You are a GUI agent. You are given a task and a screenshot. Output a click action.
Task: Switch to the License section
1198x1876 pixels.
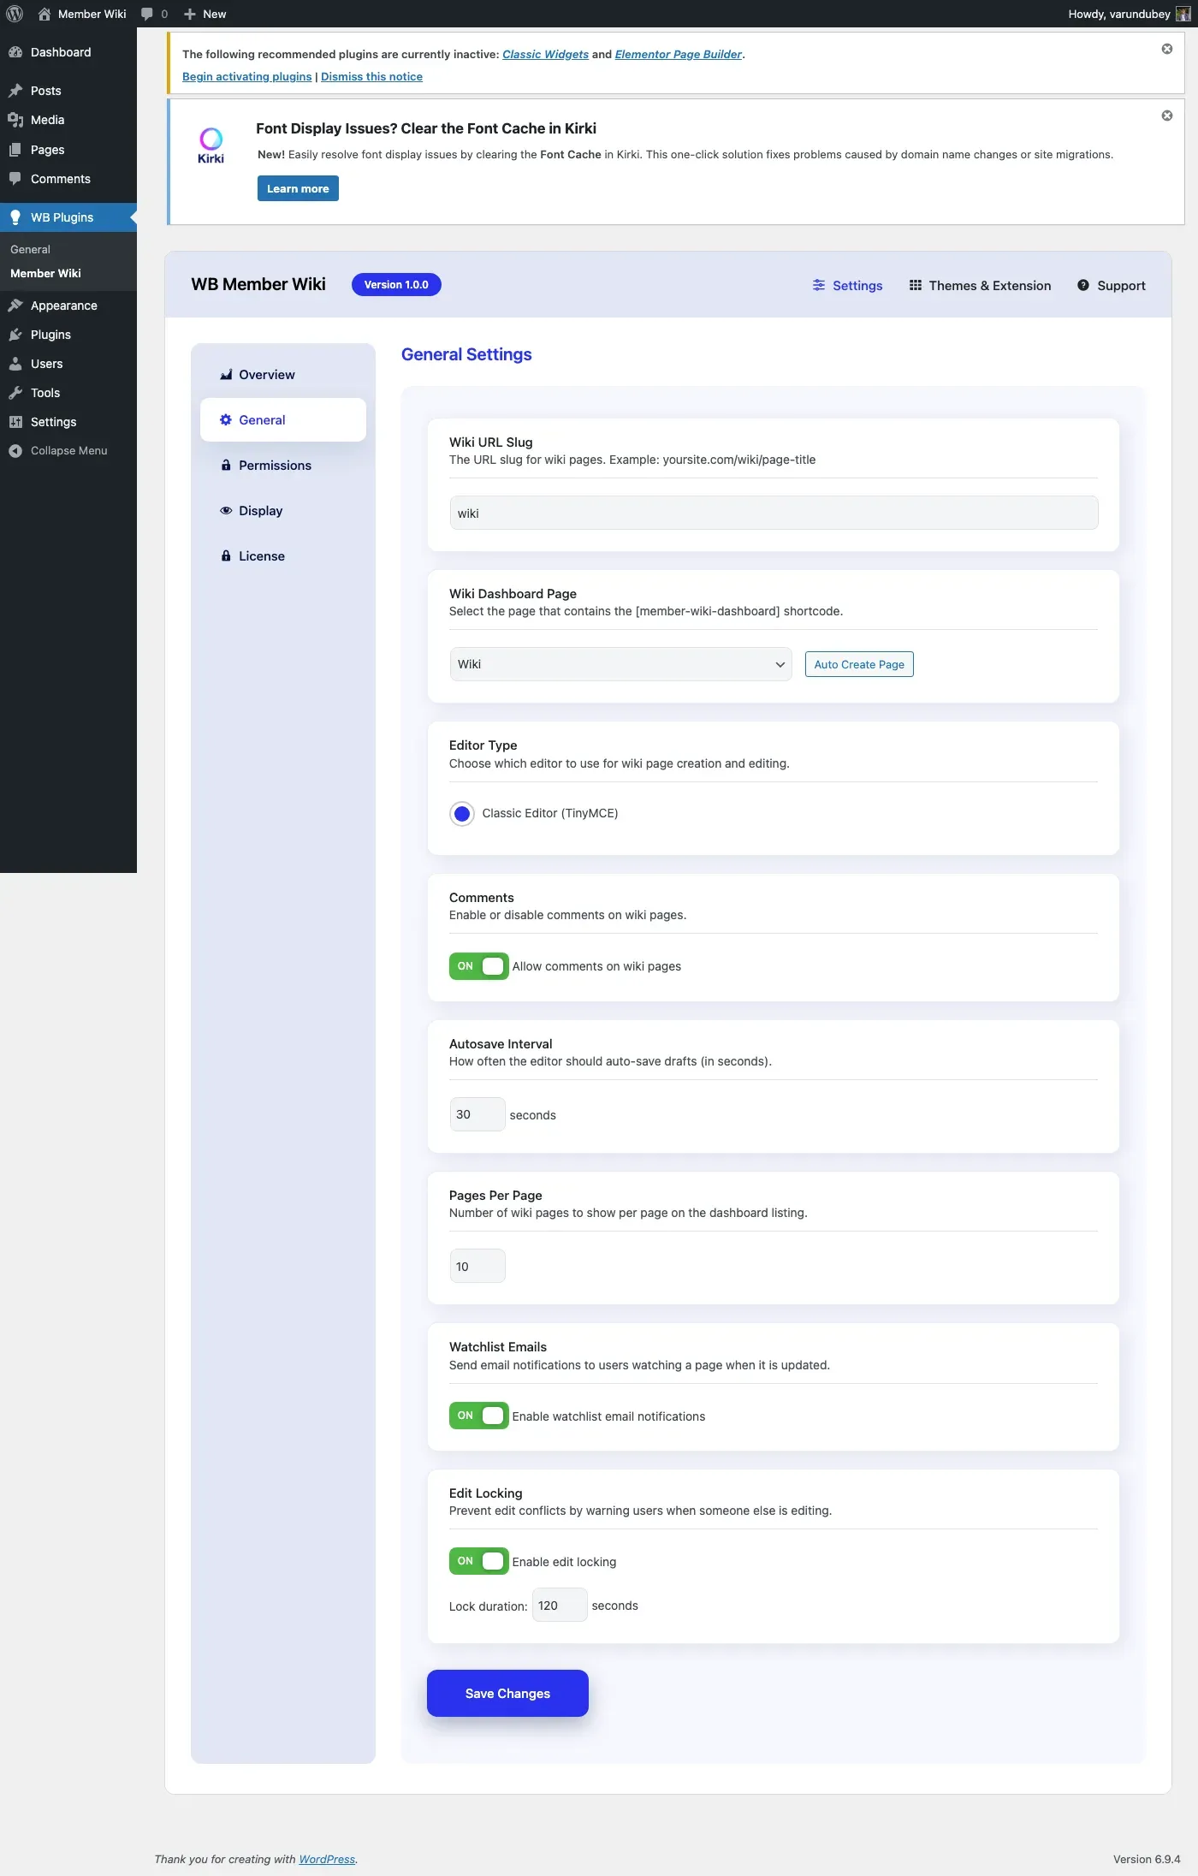[283, 556]
